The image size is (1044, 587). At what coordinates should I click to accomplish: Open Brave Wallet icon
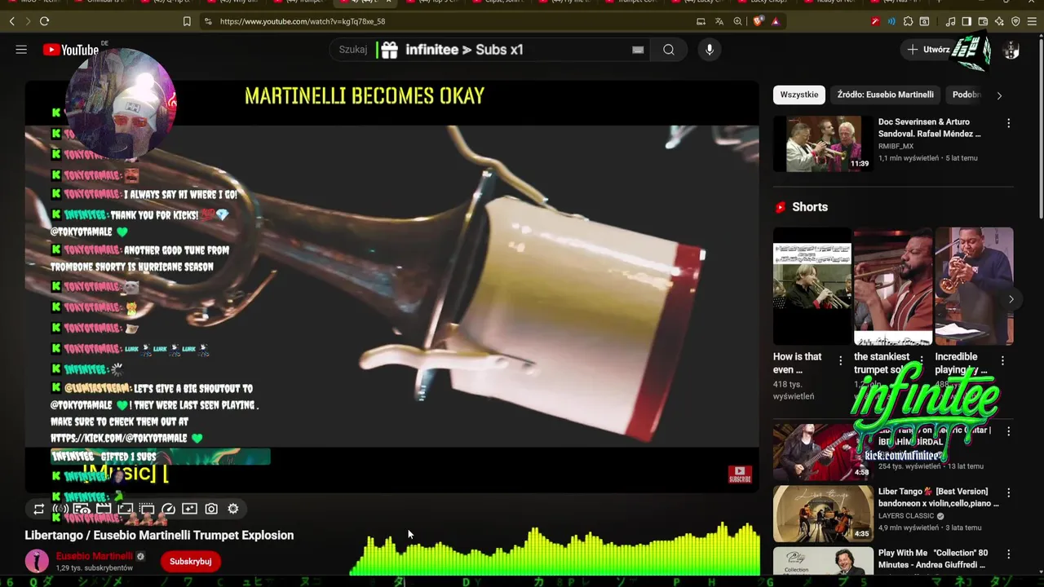point(983,21)
